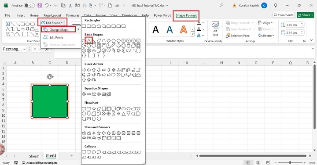This screenshot has height=165, width=317.
Task: Switch to Page Layout view in status bar
Action: pos(258,162)
